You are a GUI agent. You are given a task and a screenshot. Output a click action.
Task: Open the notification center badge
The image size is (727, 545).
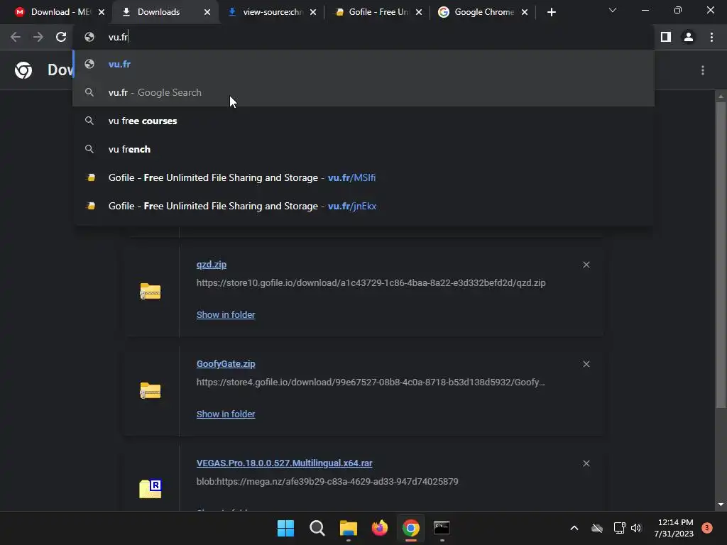pyautogui.click(x=707, y=527)
